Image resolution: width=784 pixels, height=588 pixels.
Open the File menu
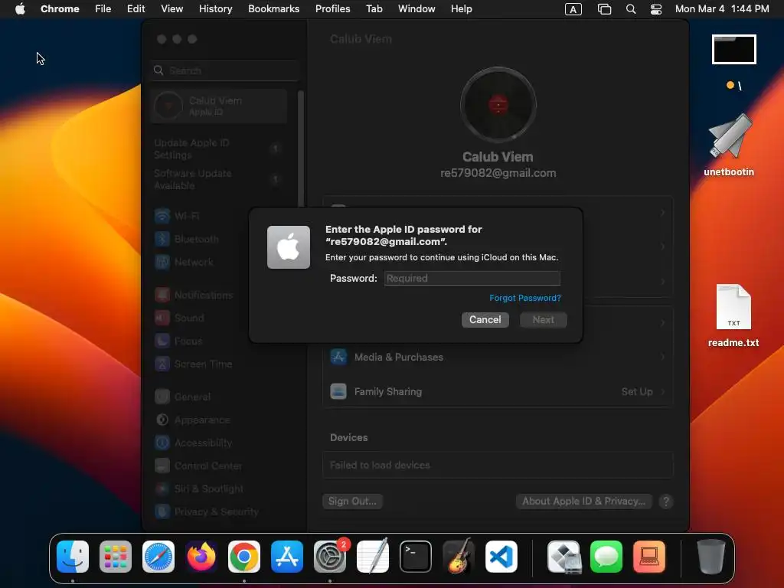click(x=103, y=8)
